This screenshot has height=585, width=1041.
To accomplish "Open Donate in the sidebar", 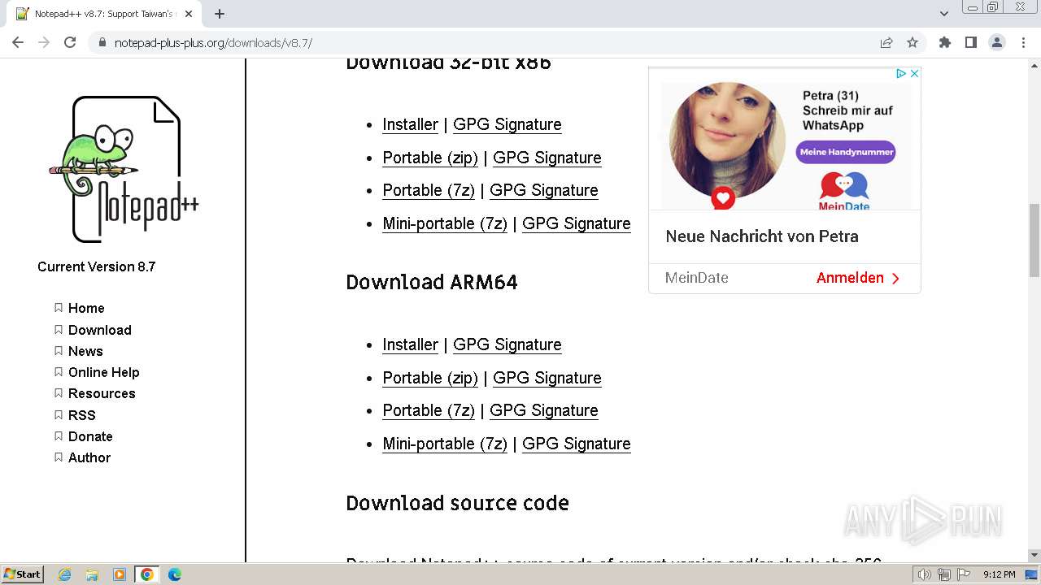I will tap(90, 436).
